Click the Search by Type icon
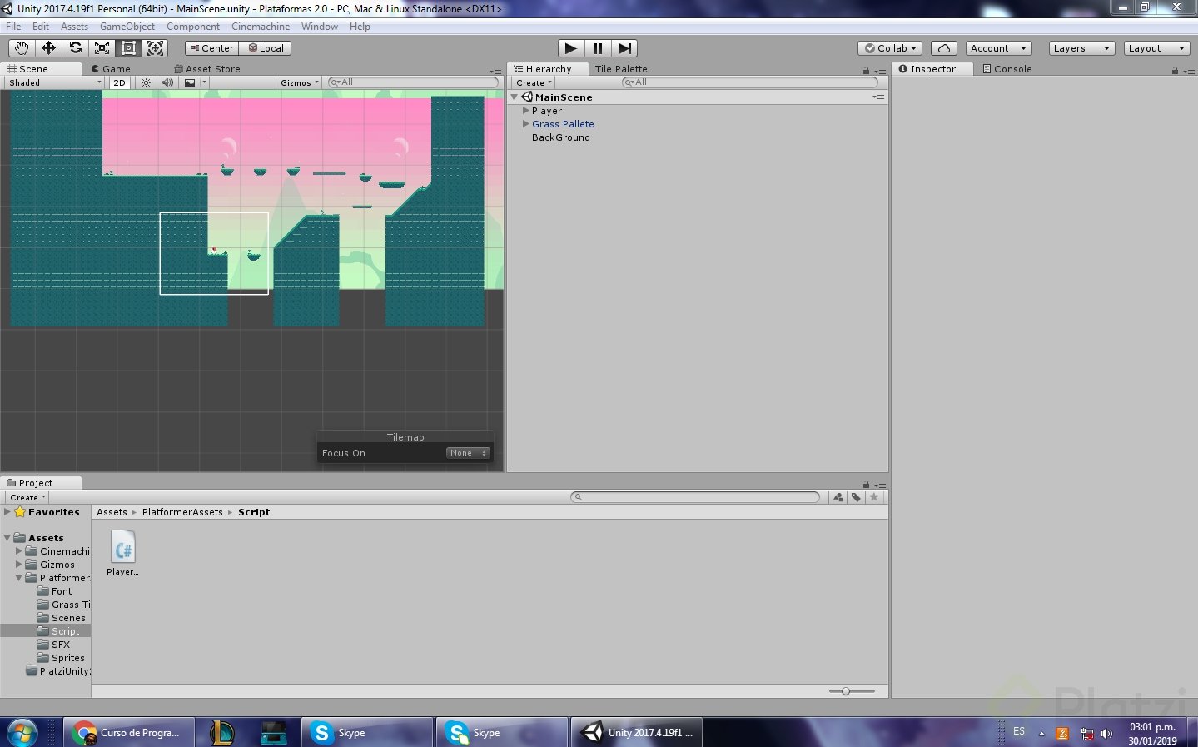The image size is (1198, 747). click(838, 497)
